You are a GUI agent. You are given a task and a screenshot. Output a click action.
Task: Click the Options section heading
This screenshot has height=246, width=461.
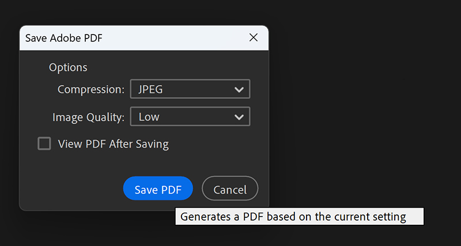pyautogui.click(x=68, y=67)
